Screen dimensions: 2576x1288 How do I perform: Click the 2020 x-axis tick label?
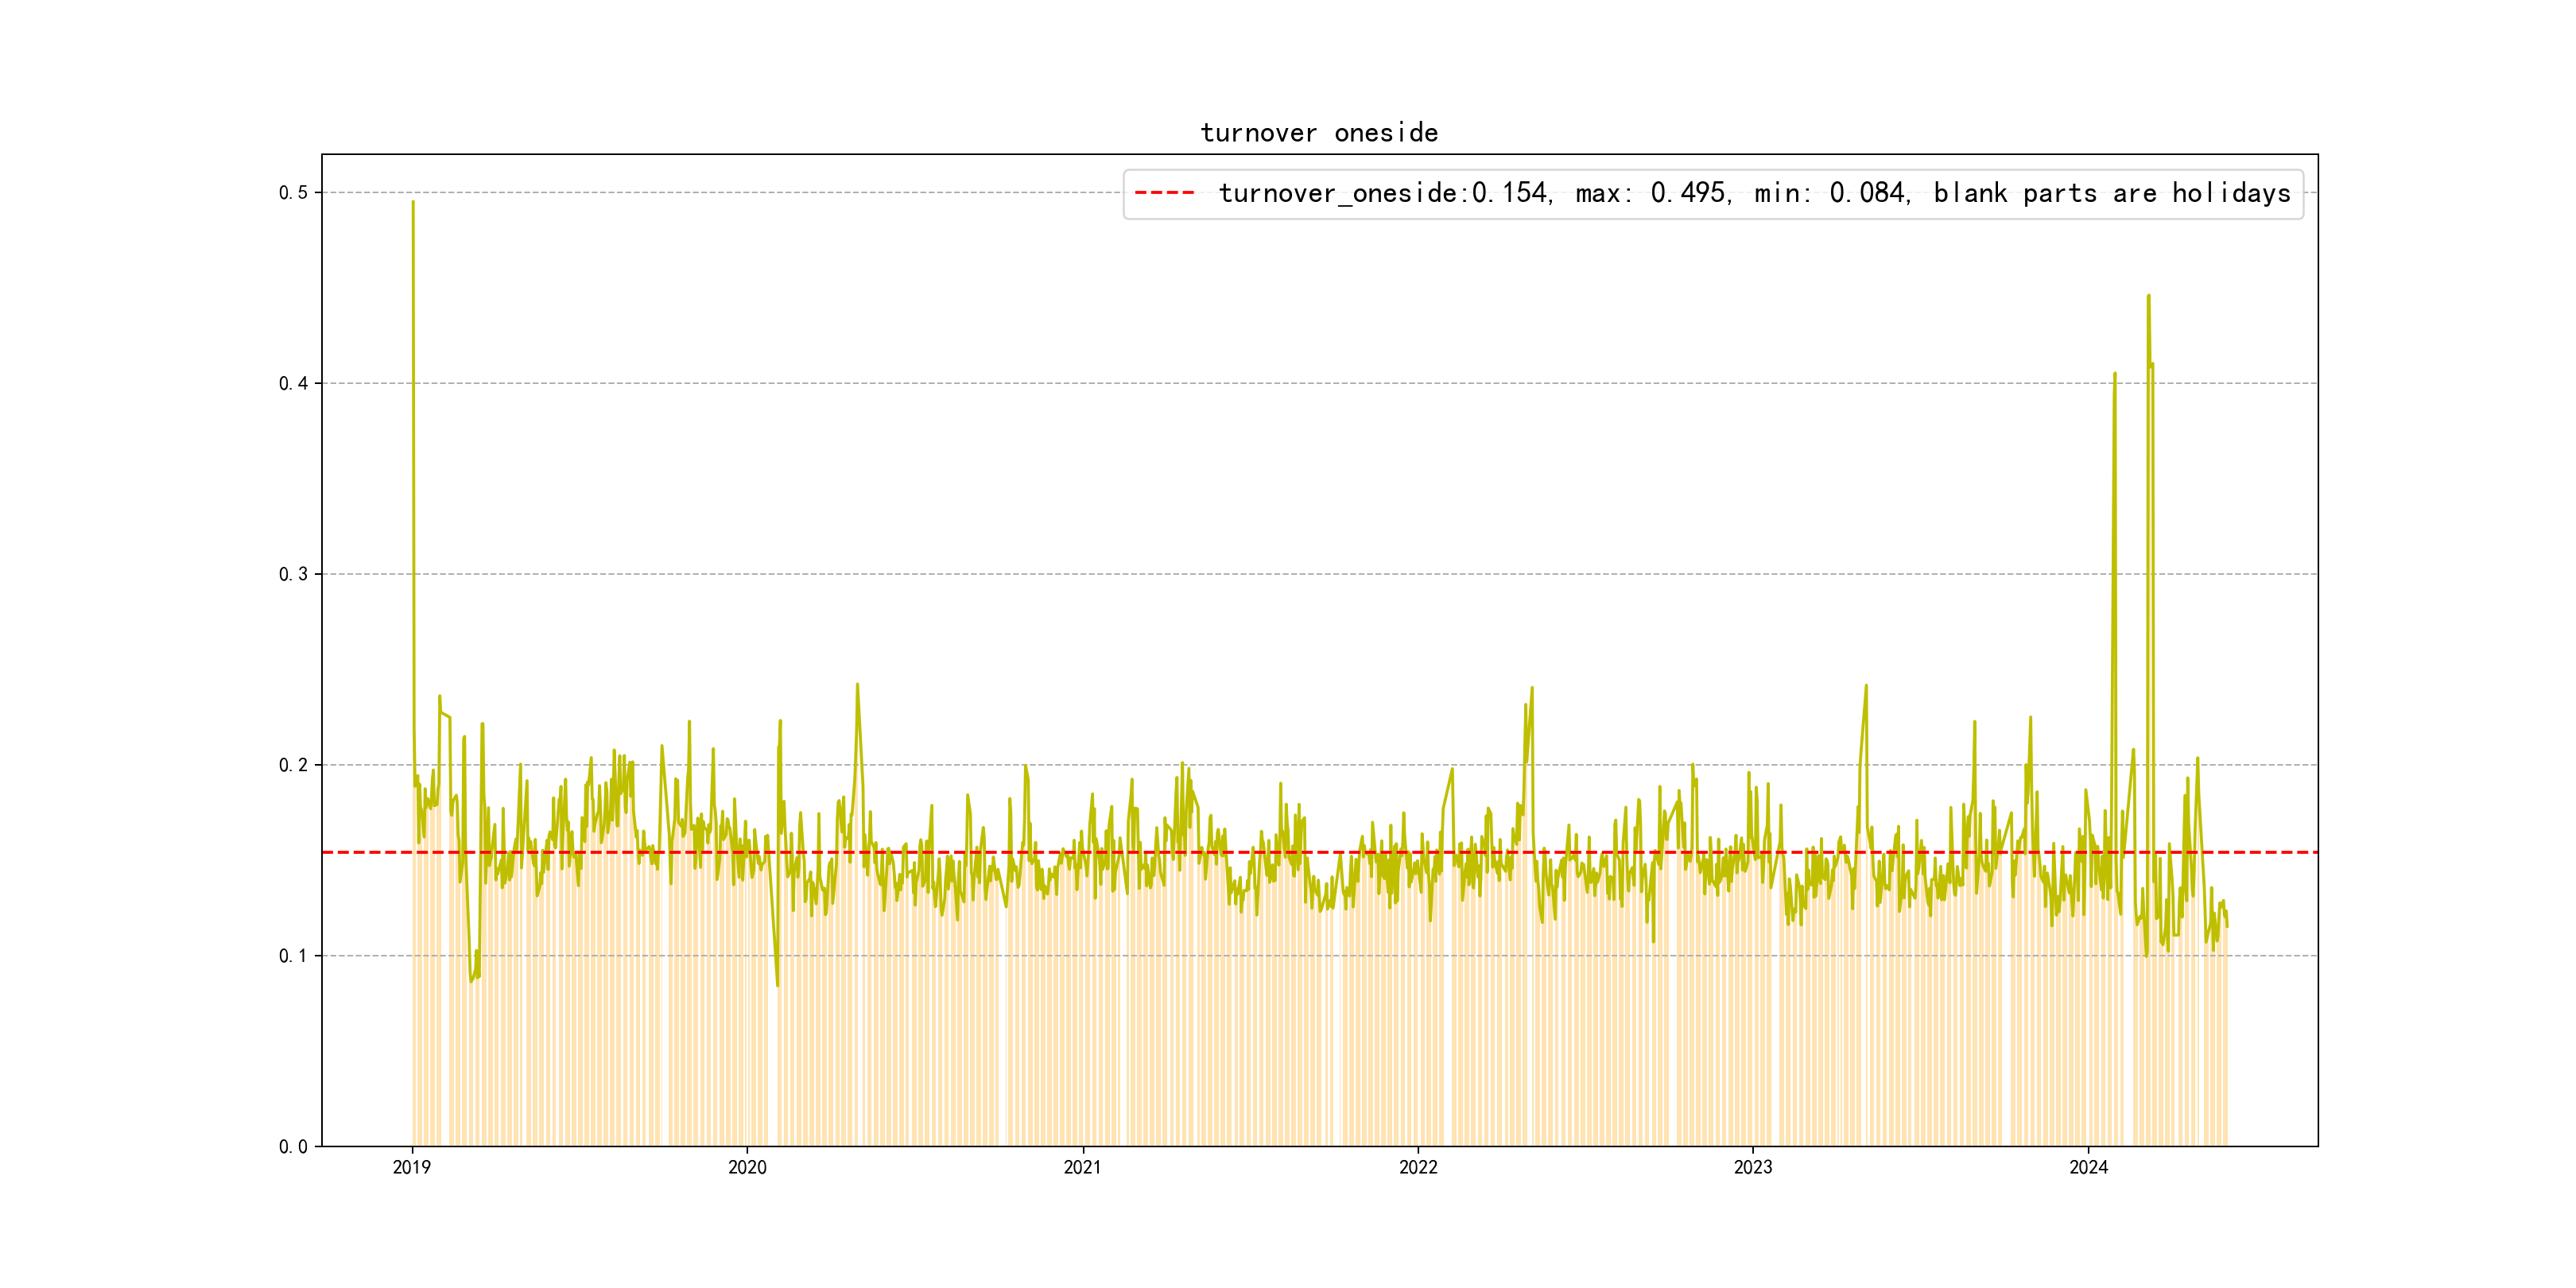(747, 1167)
